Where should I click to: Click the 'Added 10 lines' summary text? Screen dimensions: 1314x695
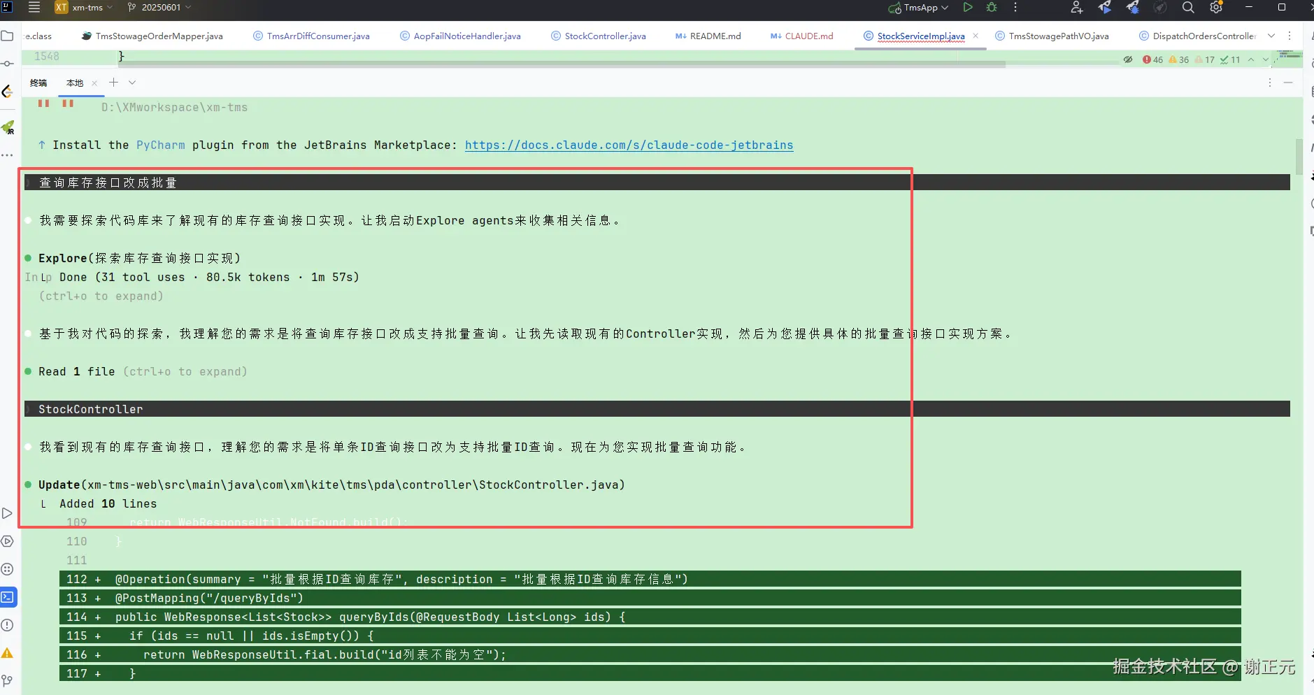point(108,504)
